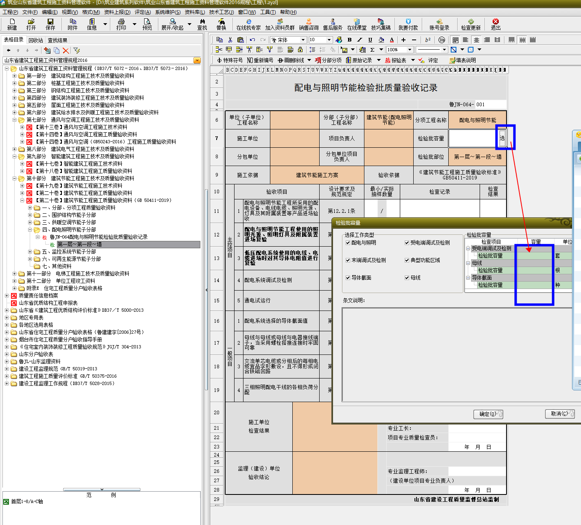Screen dimensions: 581x525
Task: Click the center align icon
Action: tap(476, 40)
